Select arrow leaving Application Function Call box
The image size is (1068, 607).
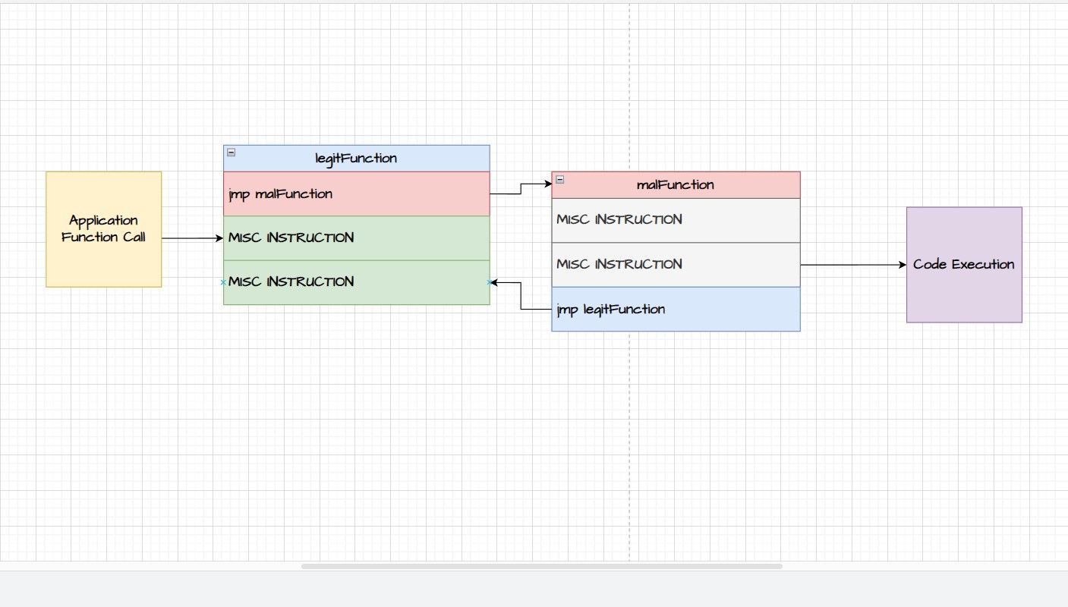(x=191, y=239)
